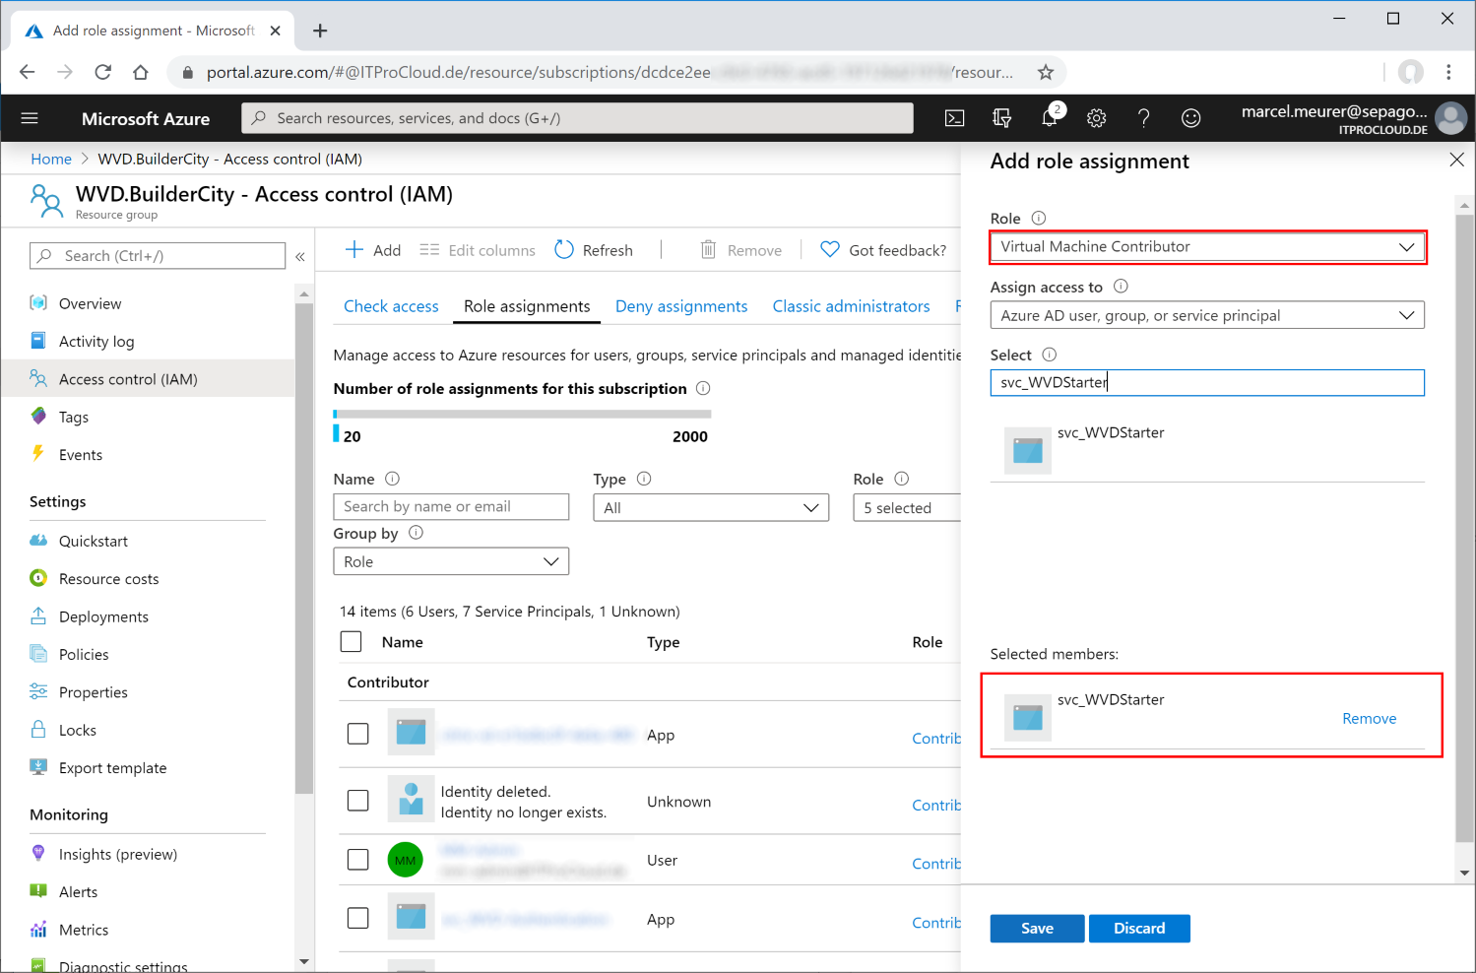Click the account avatar picture
The image size is (1476, 973).
pos(1450,118)
